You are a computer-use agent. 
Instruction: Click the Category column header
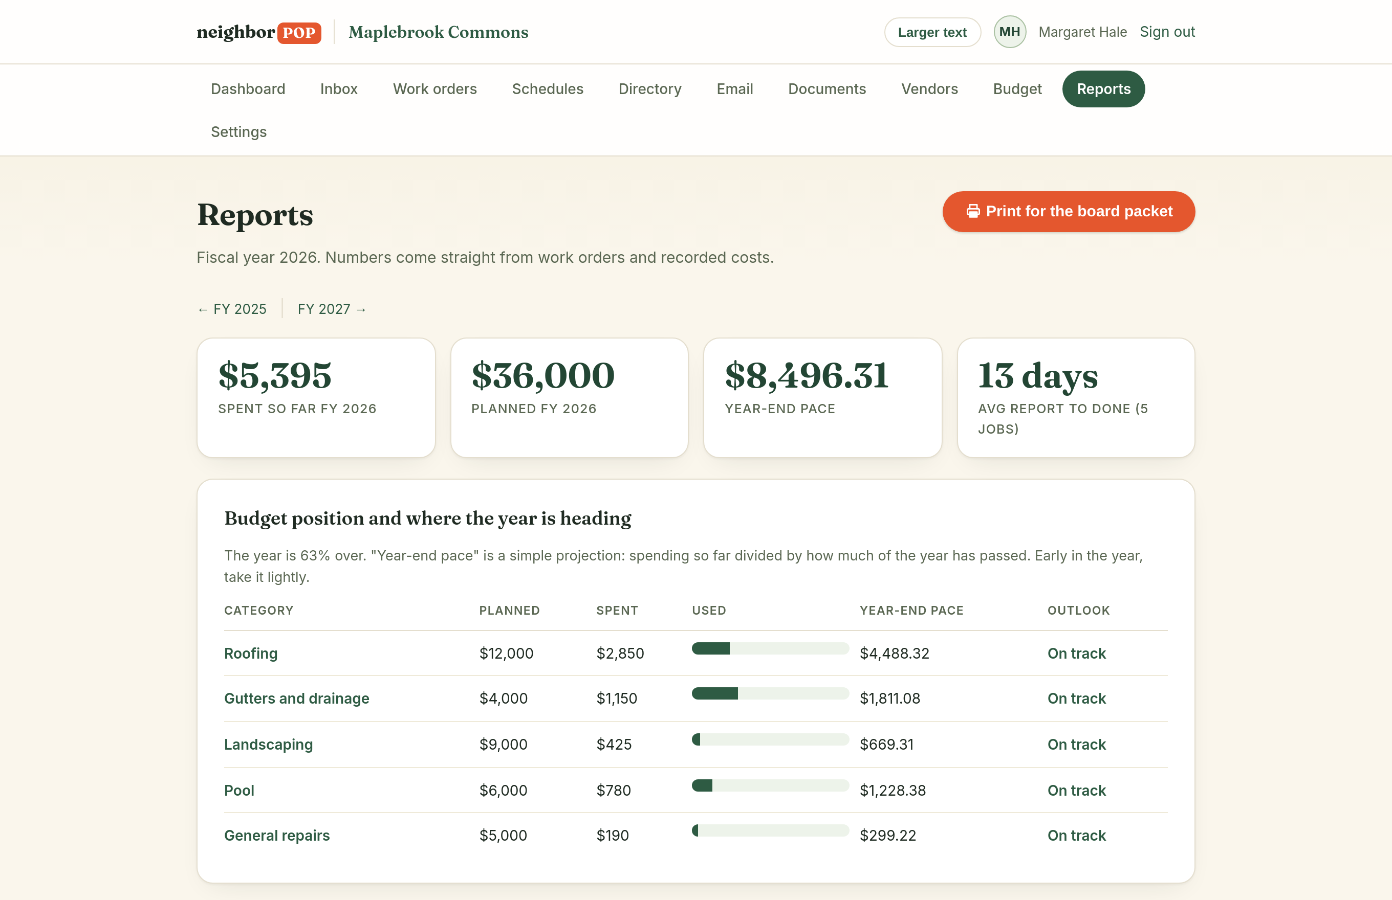(x=258, y=610)
